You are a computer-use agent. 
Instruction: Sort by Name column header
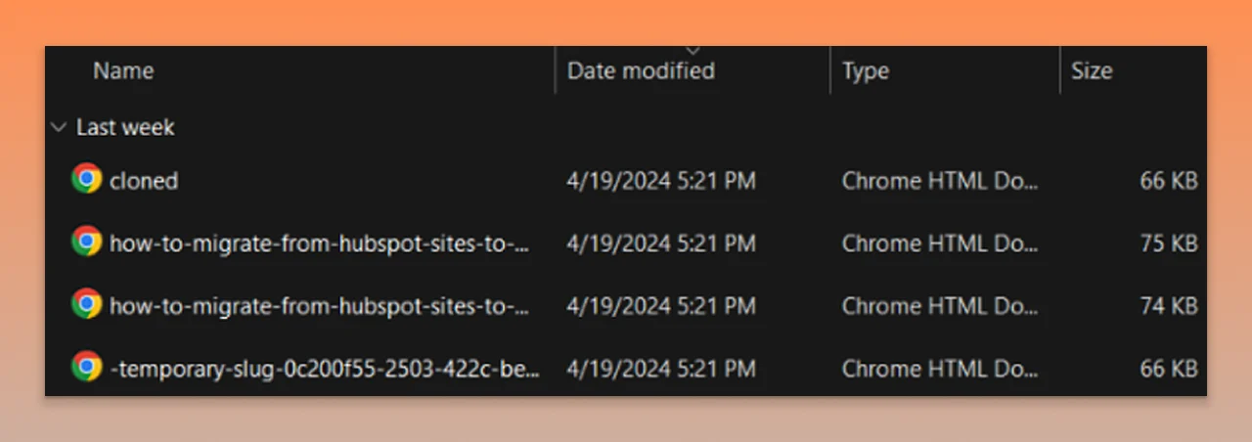pyautogui.click(x=123, y=70)
